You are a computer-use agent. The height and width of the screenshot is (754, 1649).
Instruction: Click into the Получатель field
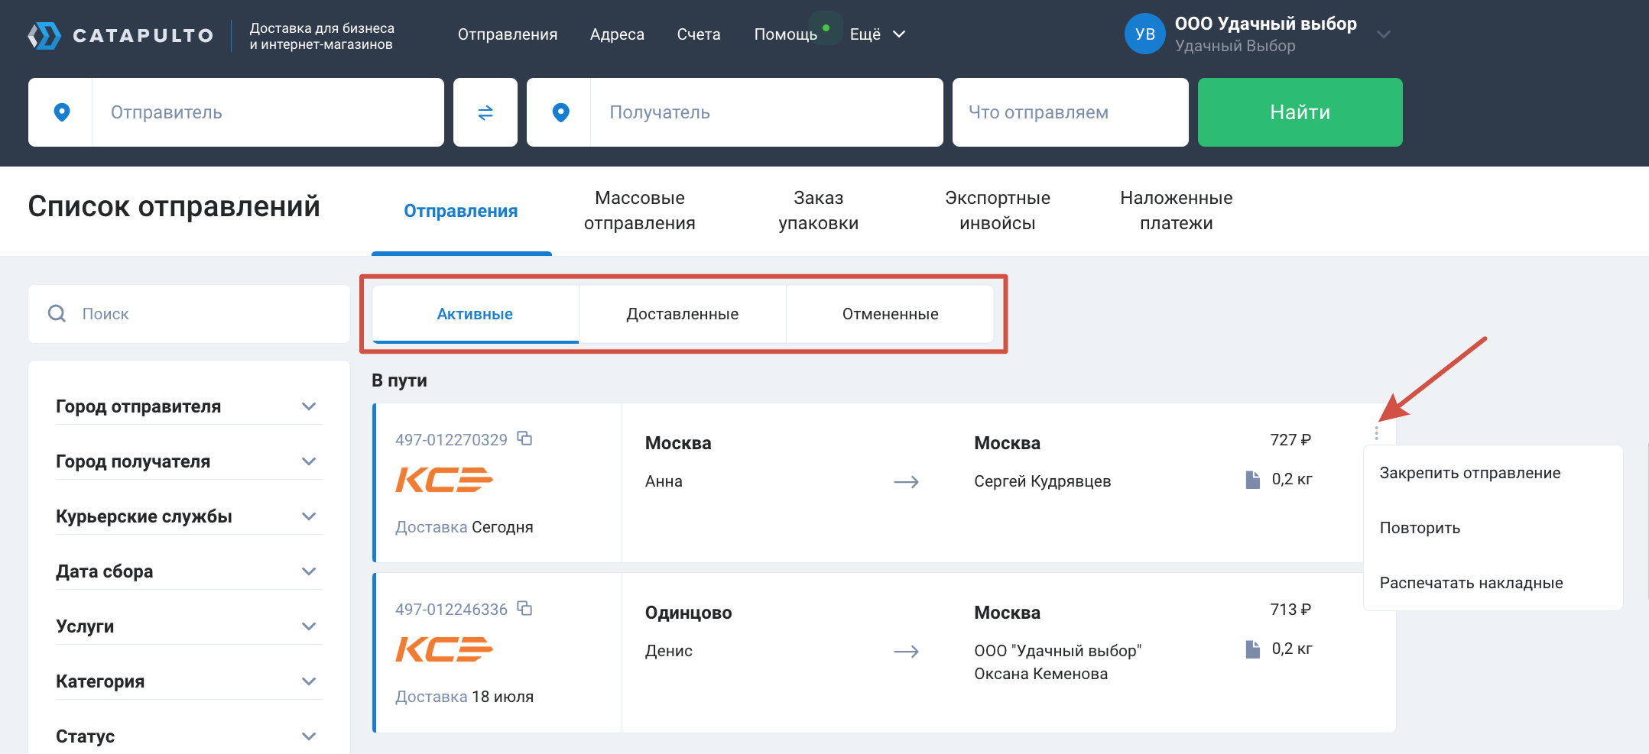click(x=767, y=112)
